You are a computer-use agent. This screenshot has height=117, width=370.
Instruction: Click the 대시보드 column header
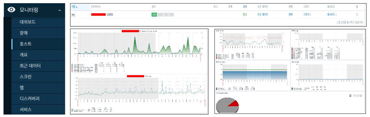[x=331, y=7]
